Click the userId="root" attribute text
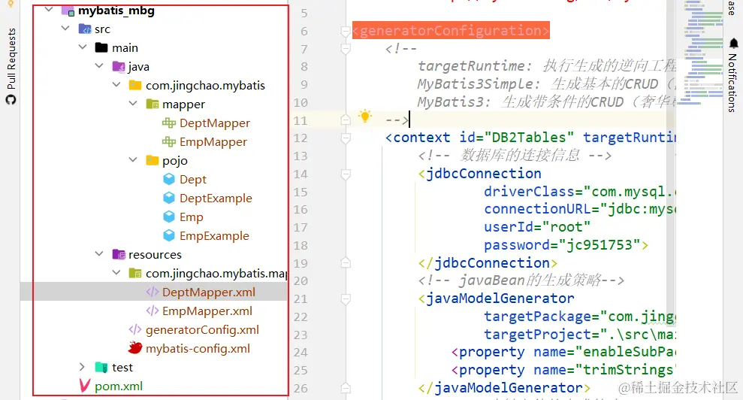 click(x=537, y=227)
